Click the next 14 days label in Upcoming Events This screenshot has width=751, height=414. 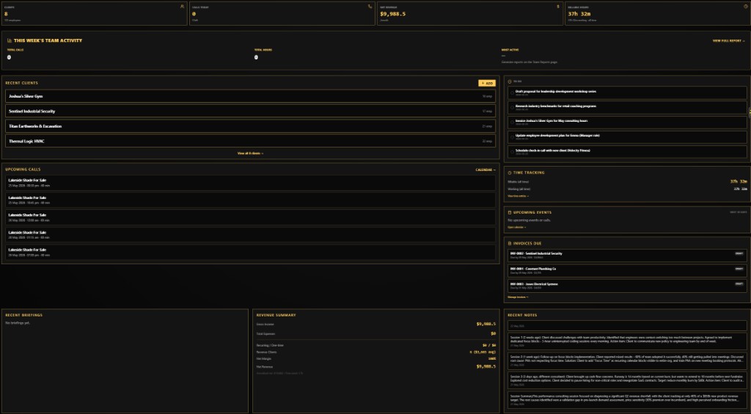coord(738,212)
